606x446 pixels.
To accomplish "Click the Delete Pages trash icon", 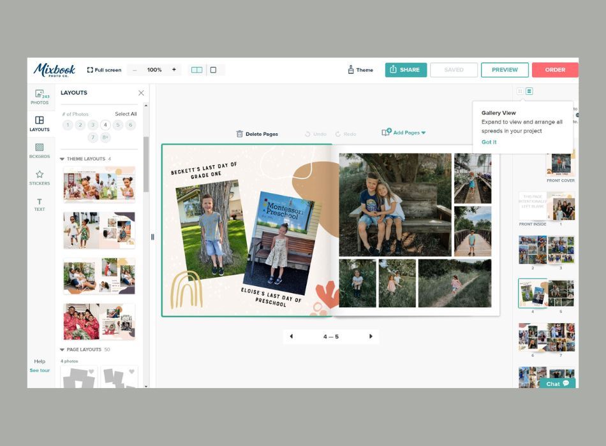I will point(240,134).
